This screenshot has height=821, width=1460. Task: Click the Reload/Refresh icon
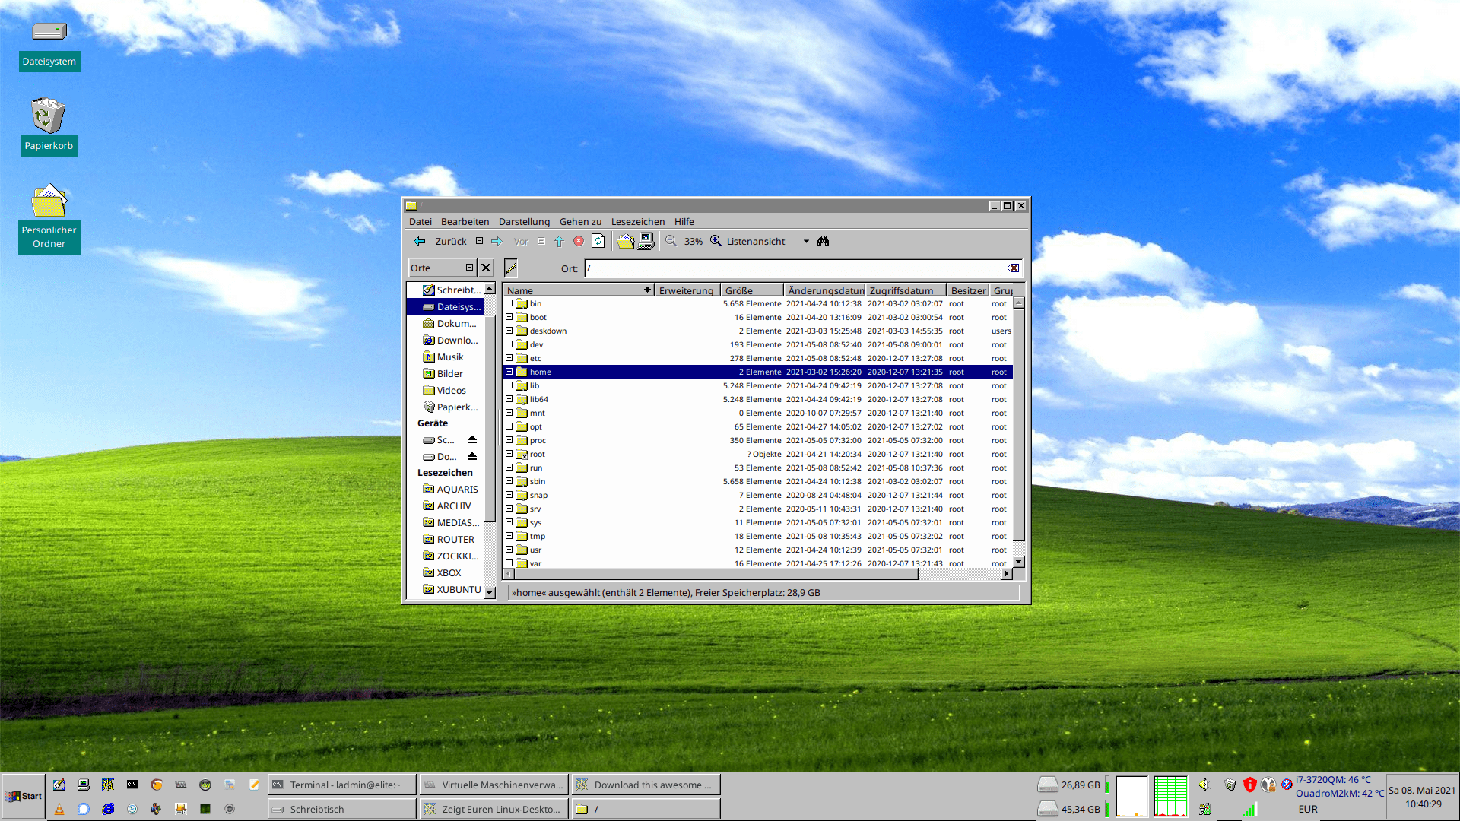[x=598, y=240]
